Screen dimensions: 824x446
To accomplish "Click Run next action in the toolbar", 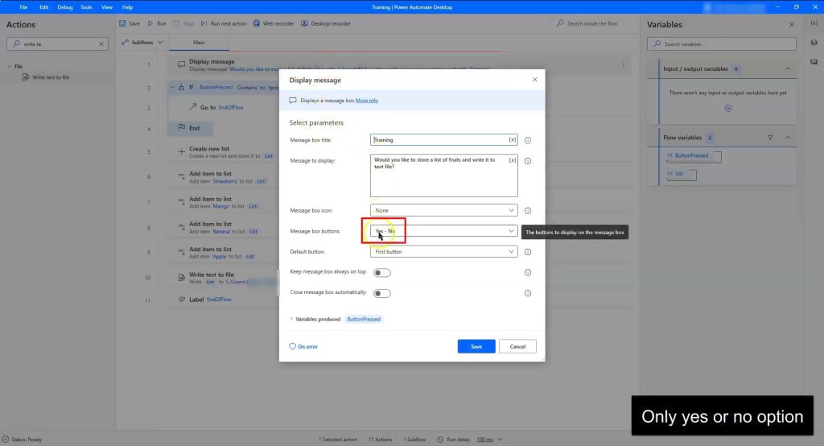I will pyautogui.click(x=224, y=23).
